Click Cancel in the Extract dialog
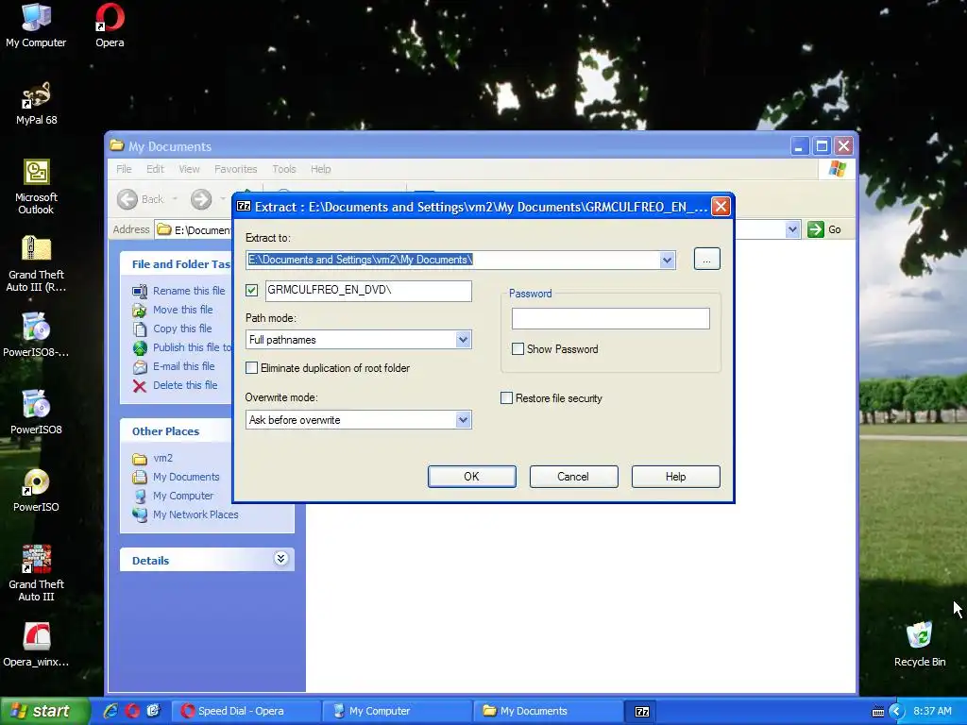Viewport: 967px width, 725px height. [x=573, y=477]
